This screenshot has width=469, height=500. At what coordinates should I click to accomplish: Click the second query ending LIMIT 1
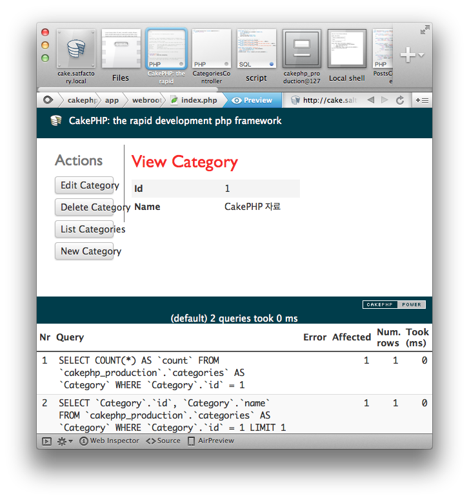click(172, 415)
